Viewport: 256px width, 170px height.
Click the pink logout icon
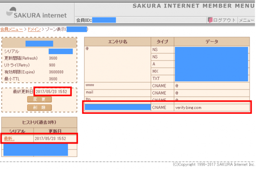(210, 20)
